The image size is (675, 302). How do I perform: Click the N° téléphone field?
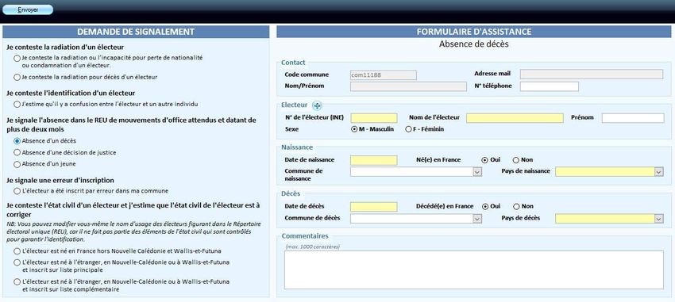[x=550, y=86]
